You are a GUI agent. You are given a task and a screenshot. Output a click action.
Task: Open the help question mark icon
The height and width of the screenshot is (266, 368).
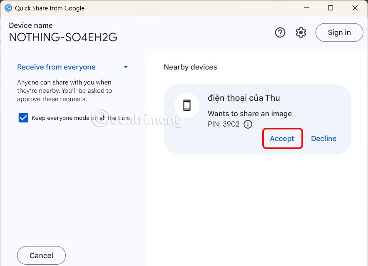280,32
